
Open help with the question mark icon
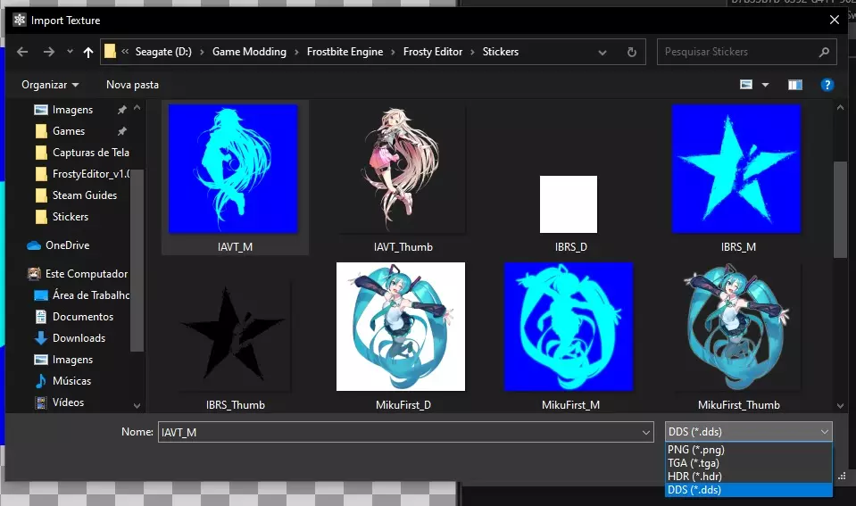[827, 85]
